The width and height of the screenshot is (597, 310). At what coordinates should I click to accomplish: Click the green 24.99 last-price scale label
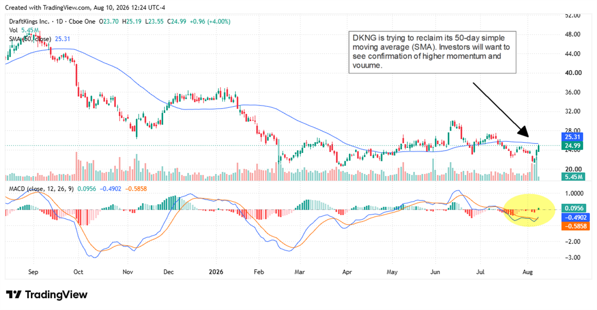click(x=574, y=146)
